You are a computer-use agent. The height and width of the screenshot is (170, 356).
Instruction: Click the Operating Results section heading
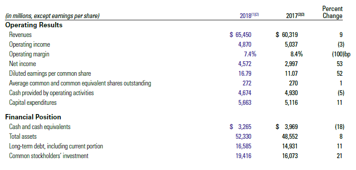tap(34, 25)
